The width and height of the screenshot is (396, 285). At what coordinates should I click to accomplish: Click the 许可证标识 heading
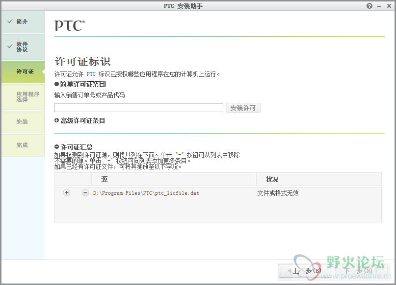(82, 62)
